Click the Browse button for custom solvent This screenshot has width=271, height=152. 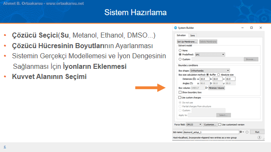[251, 59]
